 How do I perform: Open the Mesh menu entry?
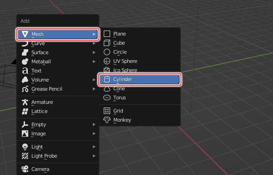(58, 34)
